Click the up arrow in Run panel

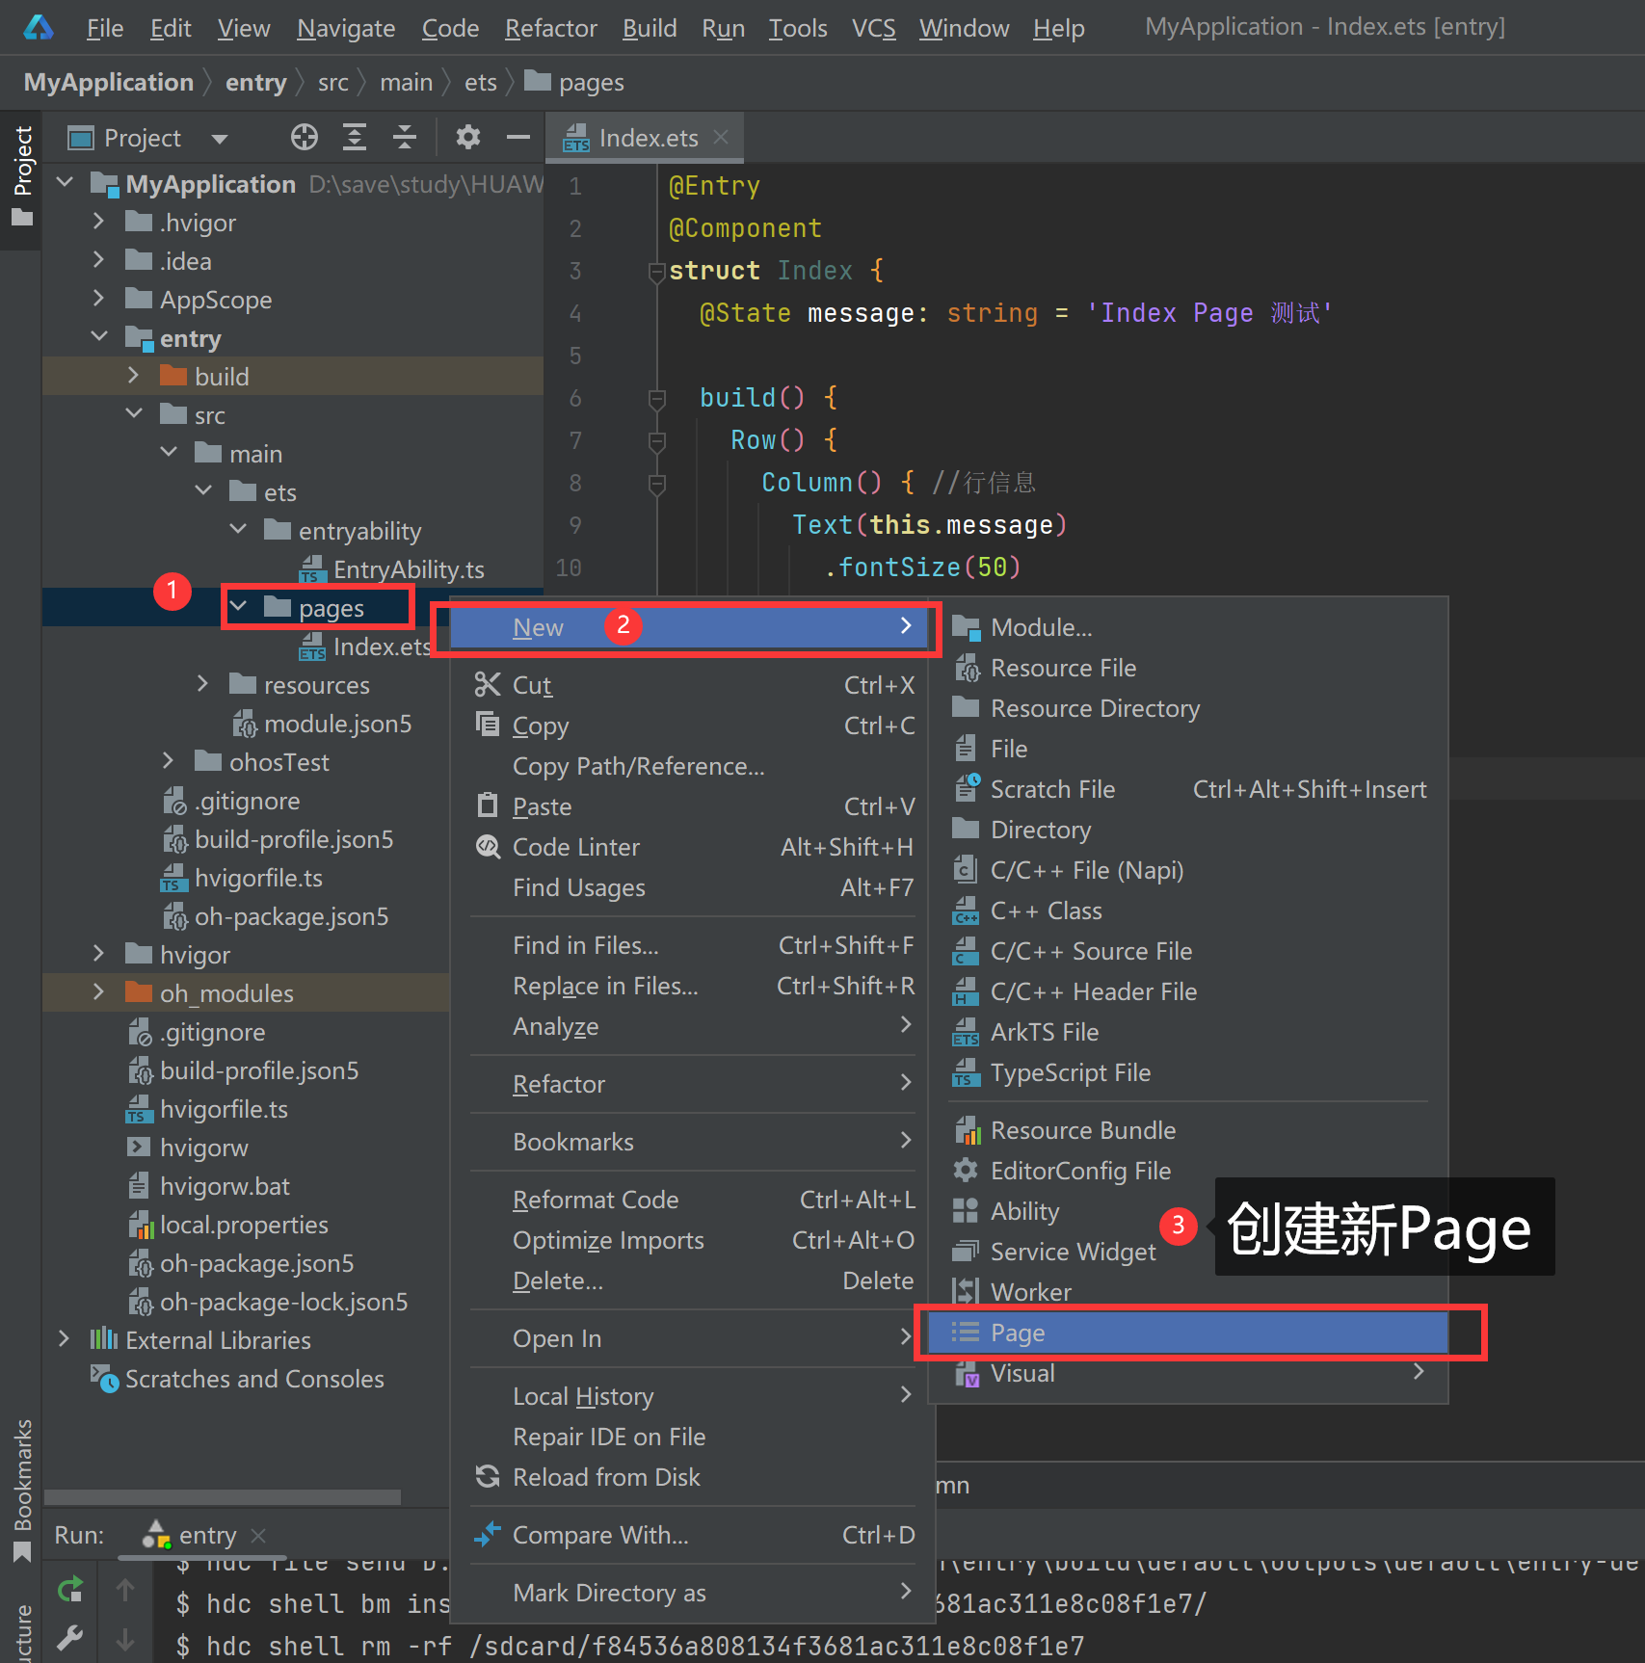pos(125,1589)
